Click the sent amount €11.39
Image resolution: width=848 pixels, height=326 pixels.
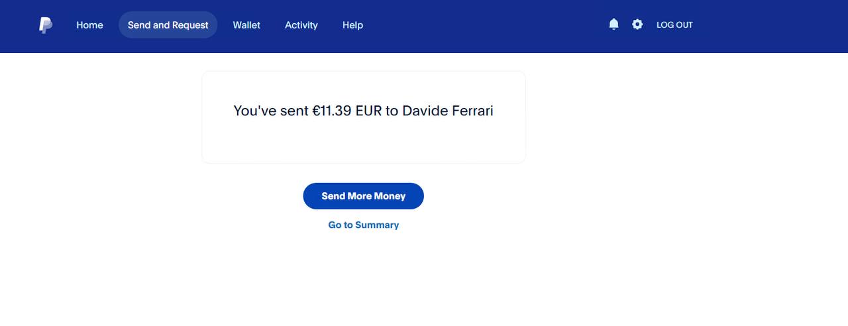point(331,111)
